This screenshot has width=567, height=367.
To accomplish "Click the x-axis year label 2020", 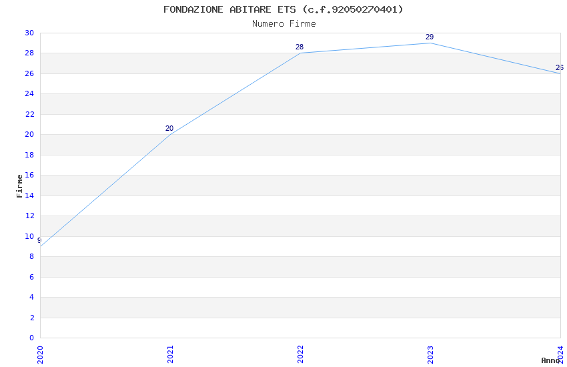I will (x=40, y=355).
